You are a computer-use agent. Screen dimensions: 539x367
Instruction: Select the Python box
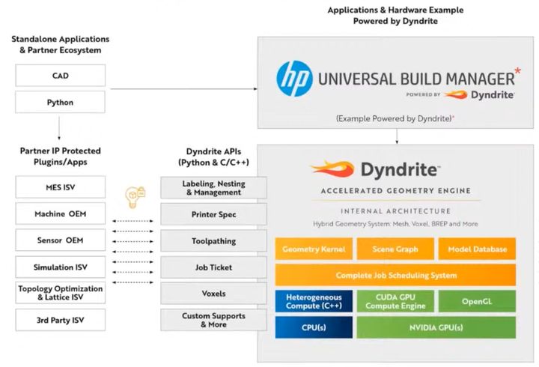tap(60, 101)
